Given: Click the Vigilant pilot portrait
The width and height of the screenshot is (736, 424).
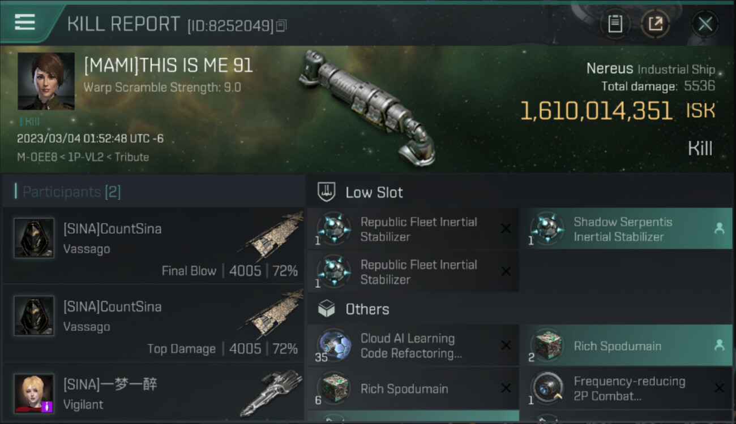Looking at the screenshot, I should (34, 393).
